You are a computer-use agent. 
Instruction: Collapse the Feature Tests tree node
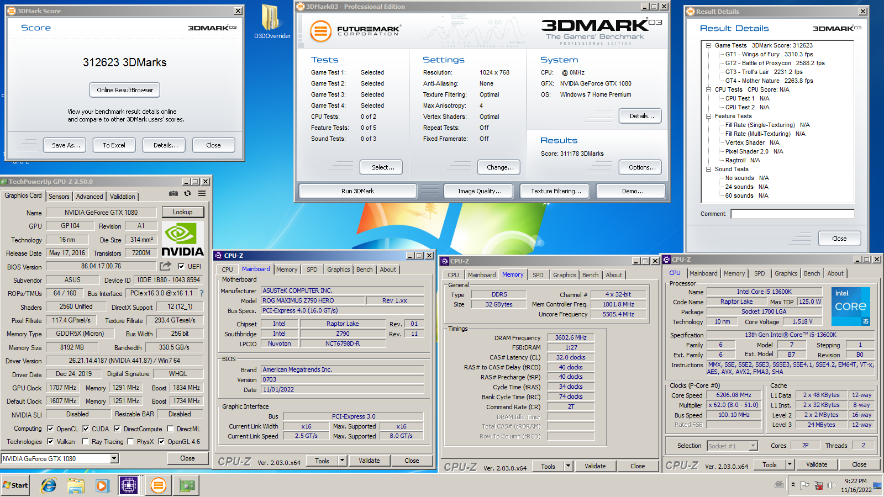(x=708, y=116)
